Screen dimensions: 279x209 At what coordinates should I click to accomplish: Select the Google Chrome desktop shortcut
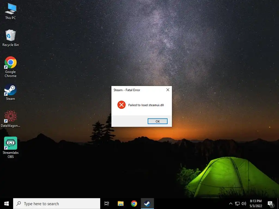tap(11, 67)
